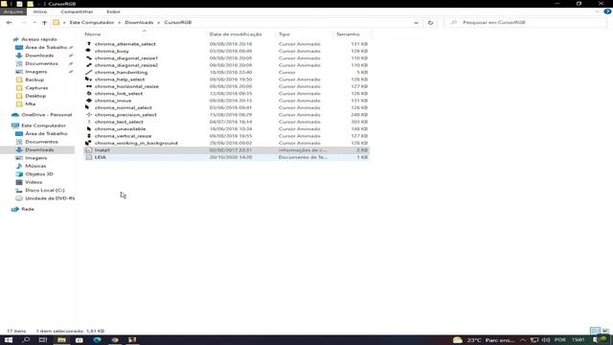Open Microsoft Edge from taskbar
This screenshot has height=345, width=613.
[97, 340]
